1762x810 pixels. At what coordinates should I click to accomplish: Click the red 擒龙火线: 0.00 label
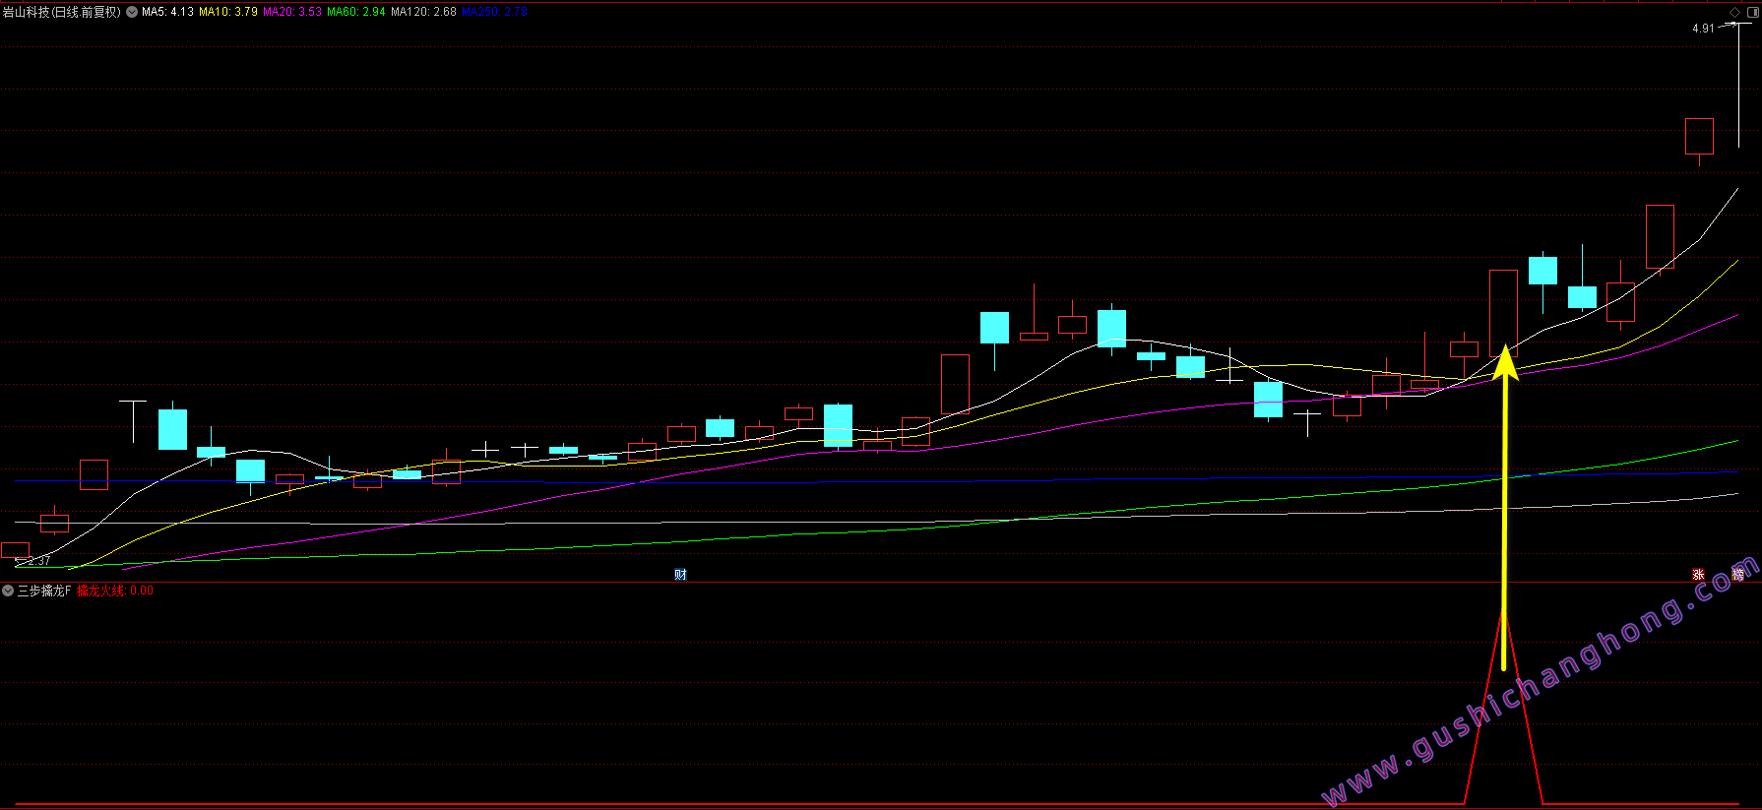115,591
